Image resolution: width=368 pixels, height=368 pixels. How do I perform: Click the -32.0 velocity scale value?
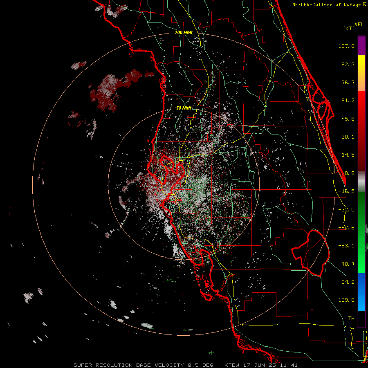pyautogui.click(x=346, y=210)
